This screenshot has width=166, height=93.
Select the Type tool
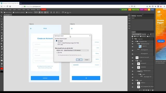click(2, 52)
